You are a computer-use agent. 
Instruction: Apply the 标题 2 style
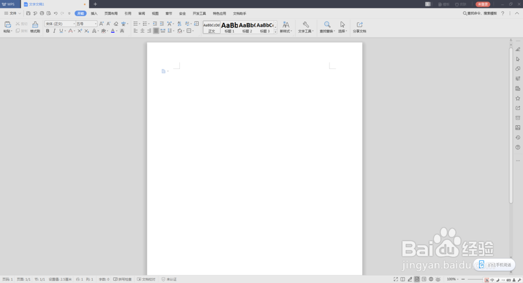(x=247, y=27)
